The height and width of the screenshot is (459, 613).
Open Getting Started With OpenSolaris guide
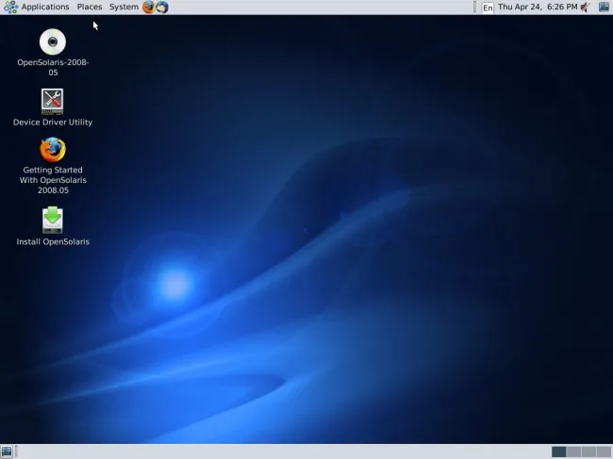coord(53,150)
